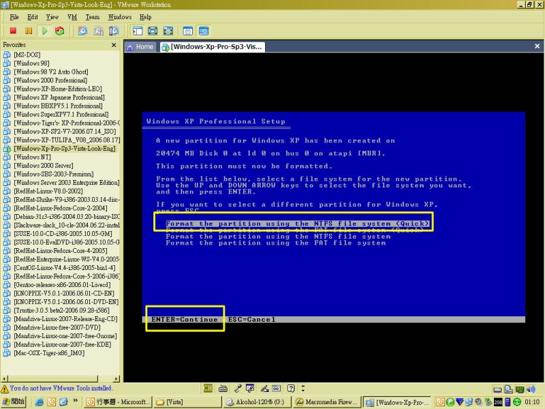Switch to Alcohol-120% taskbar button
Image resolution: width=545 pixels, height=409 pixels.
pos(257,402)
